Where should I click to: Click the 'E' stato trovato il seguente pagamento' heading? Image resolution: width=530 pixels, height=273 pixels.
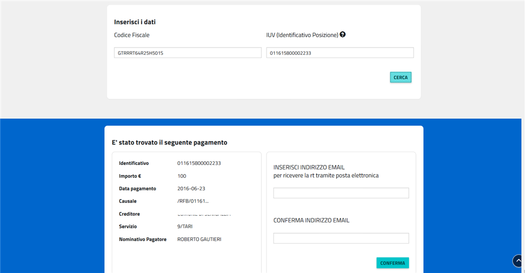(169, 142)
